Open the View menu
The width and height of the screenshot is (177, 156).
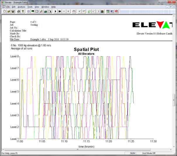pyautogui.click(x=37, y=6)
